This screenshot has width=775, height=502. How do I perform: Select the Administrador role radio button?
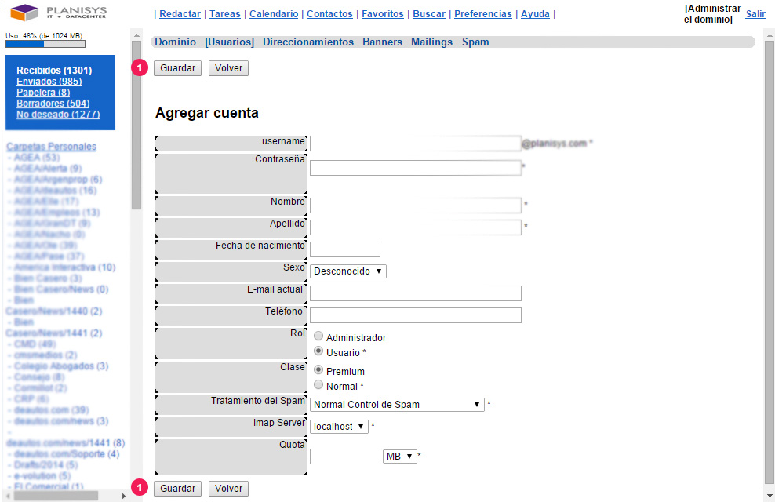click(x=318, y=336)
